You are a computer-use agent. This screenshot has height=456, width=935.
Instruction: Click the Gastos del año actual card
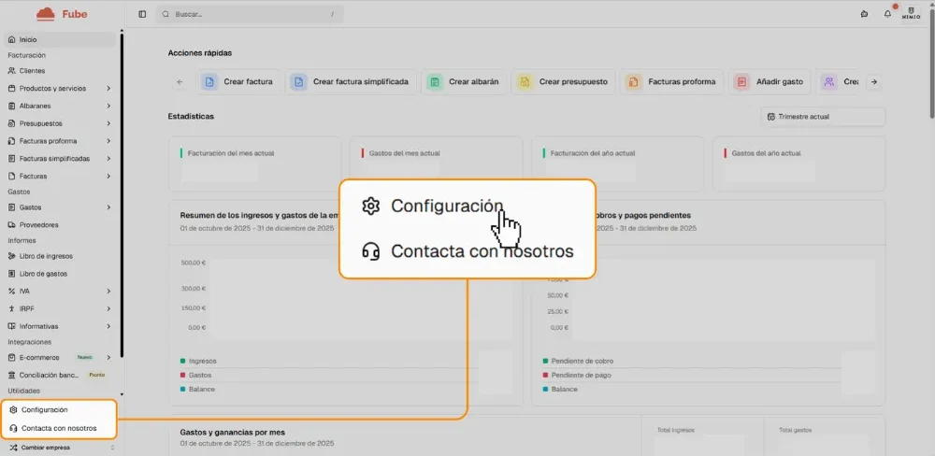click(x=799, y=164)
